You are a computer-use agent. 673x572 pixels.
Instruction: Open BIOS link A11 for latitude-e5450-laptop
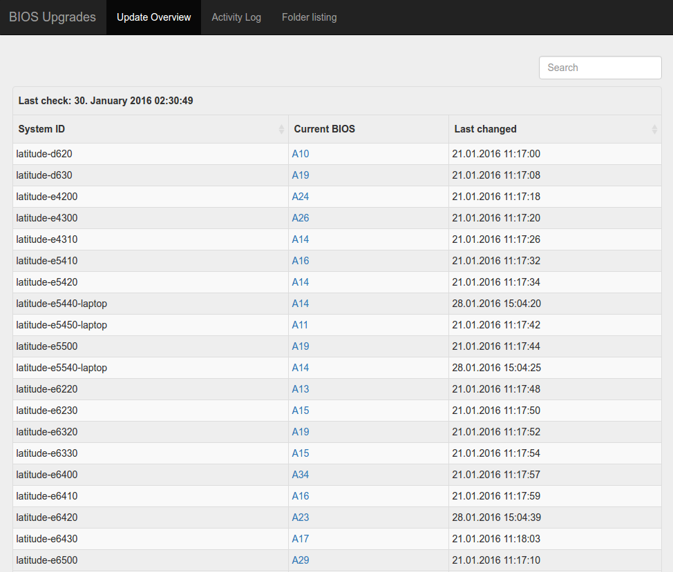tap(300, 325)
